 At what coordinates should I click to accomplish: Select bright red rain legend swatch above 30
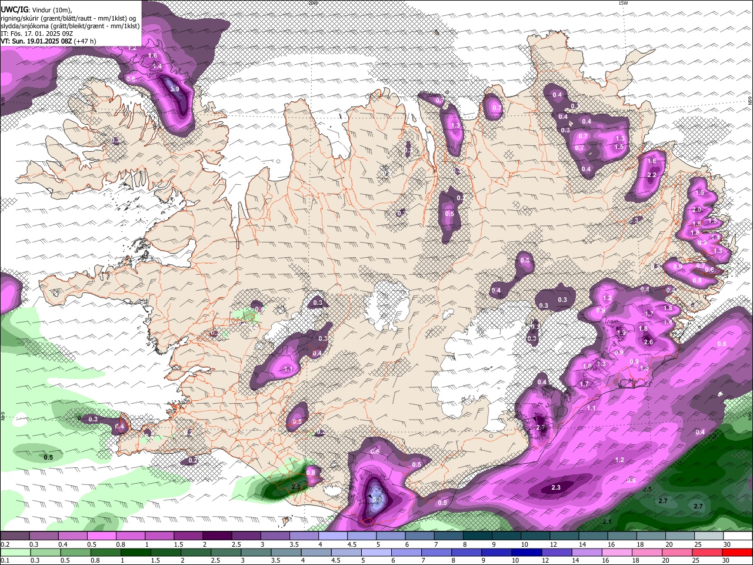[x=737, y=553]
